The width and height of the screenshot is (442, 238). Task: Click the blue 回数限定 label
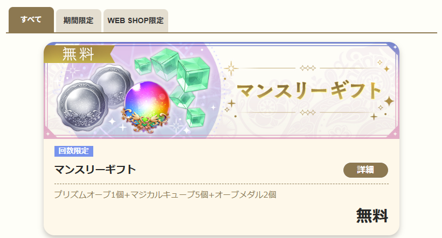(73, 151)
